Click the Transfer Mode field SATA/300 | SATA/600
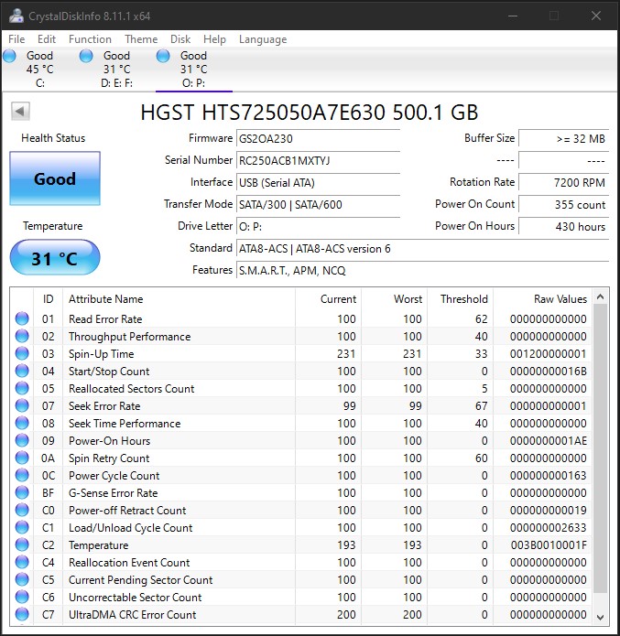The width and height of the screenshot is (620, 636). tap(319, 204)
